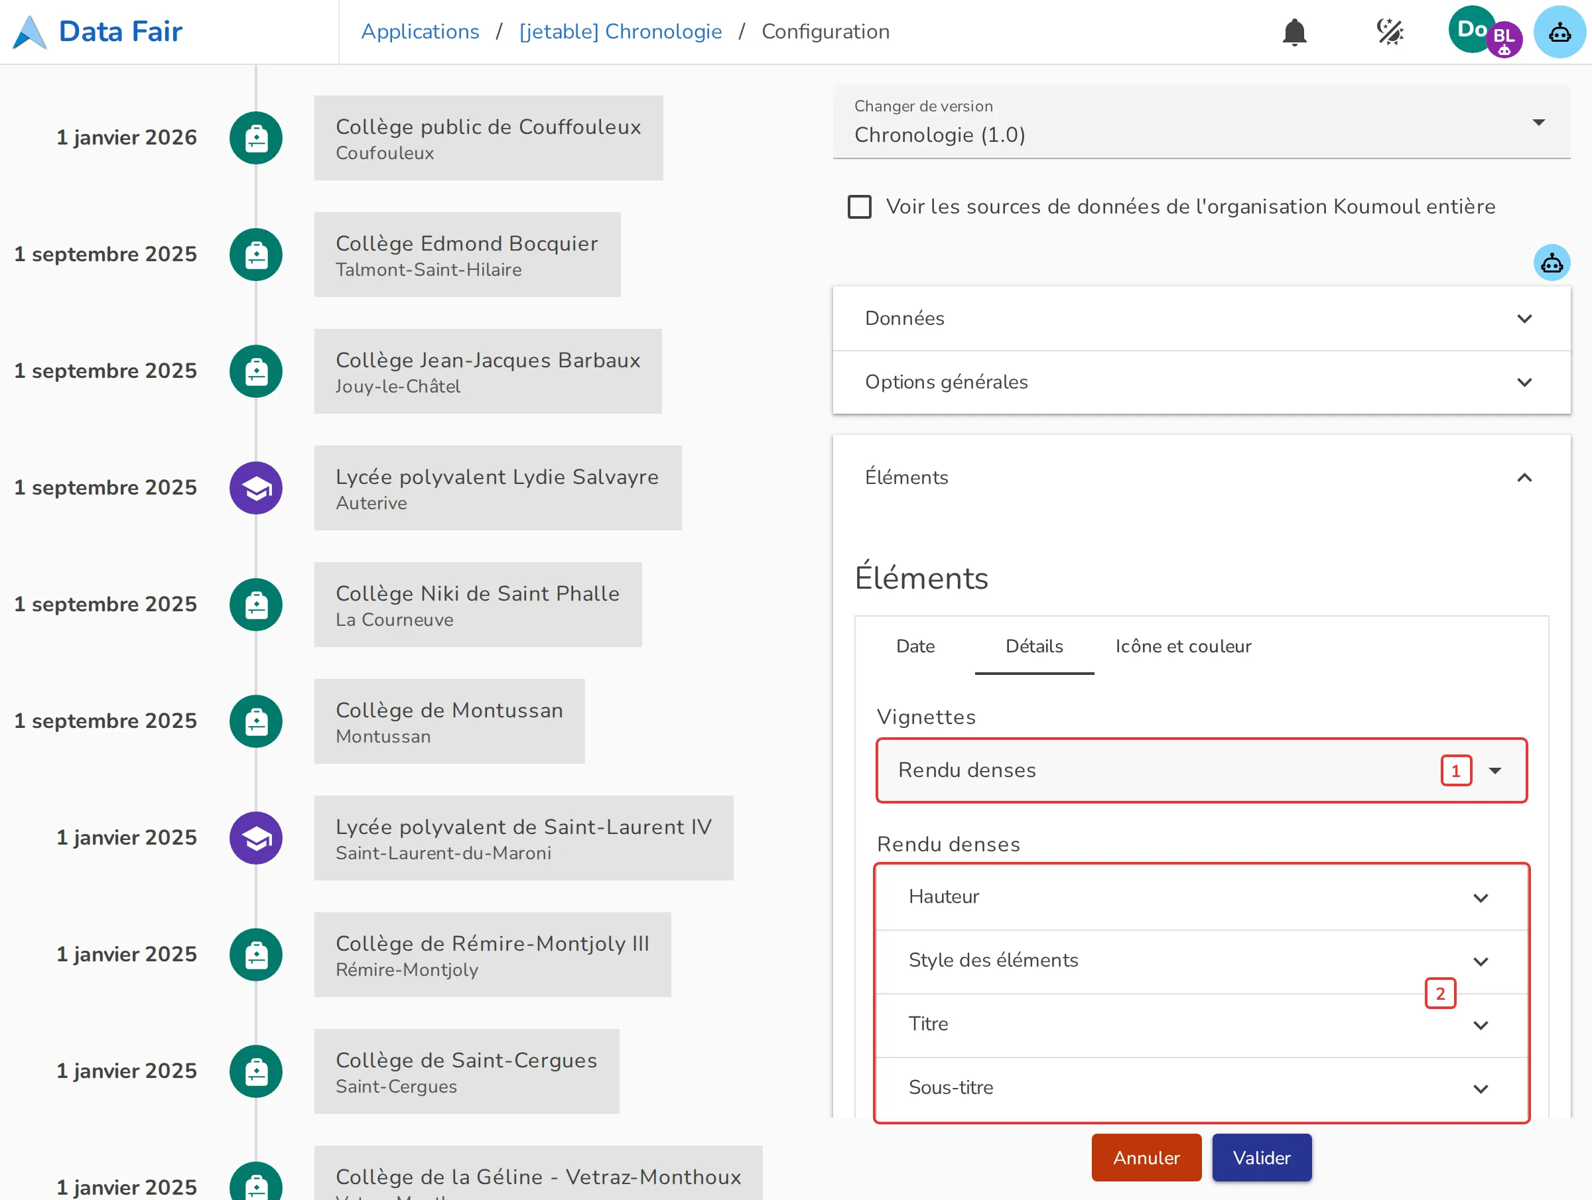Click backpack icon for Collège Edmond Bocquier
This screenshot has height=1200, width=1592.
tap(256, 255)
